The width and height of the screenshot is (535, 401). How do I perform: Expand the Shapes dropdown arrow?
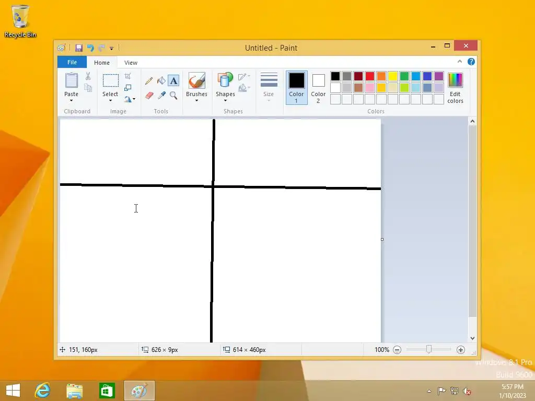click(x=225, y=101)
